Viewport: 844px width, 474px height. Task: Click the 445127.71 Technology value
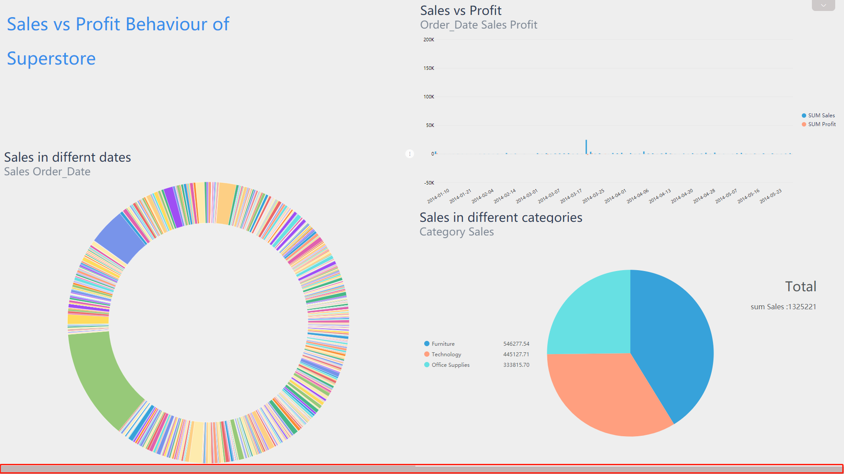click(516, 355)
